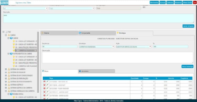Switch to the Componente tab

[97, 33]
